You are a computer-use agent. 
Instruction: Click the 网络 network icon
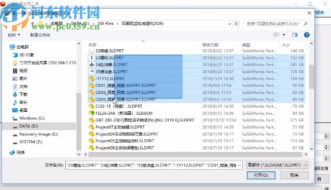(12, 152)
